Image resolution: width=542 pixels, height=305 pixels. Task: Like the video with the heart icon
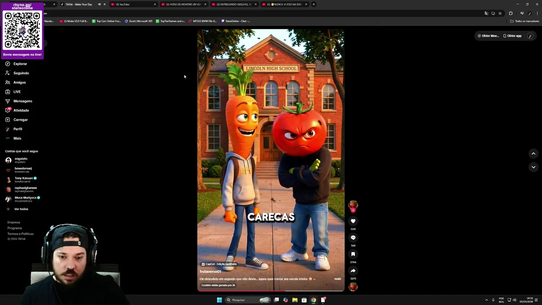(x=353, y=221)
